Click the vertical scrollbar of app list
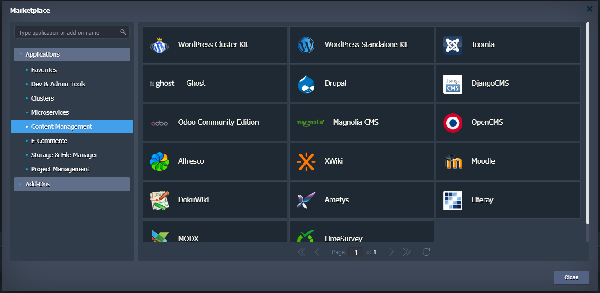 pos(588,123)
